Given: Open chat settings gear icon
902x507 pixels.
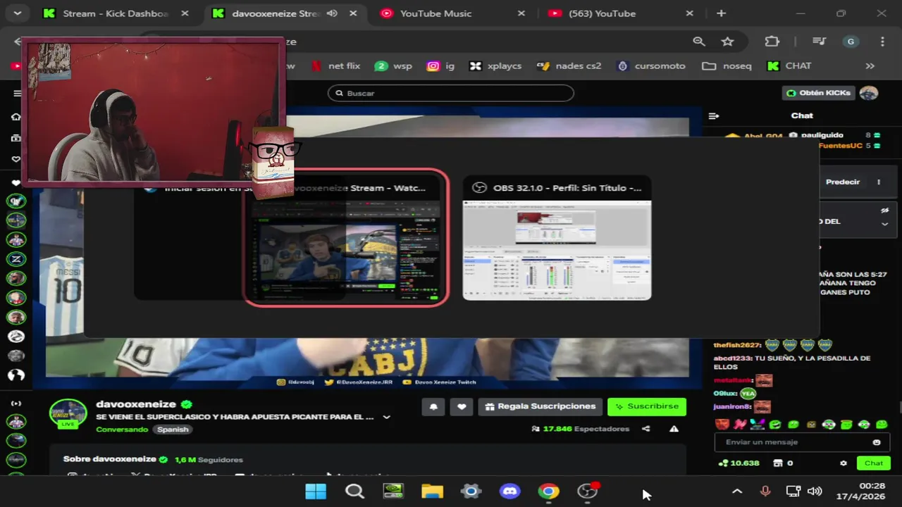Looking at the screenshot, I should (x=844, y=463).
